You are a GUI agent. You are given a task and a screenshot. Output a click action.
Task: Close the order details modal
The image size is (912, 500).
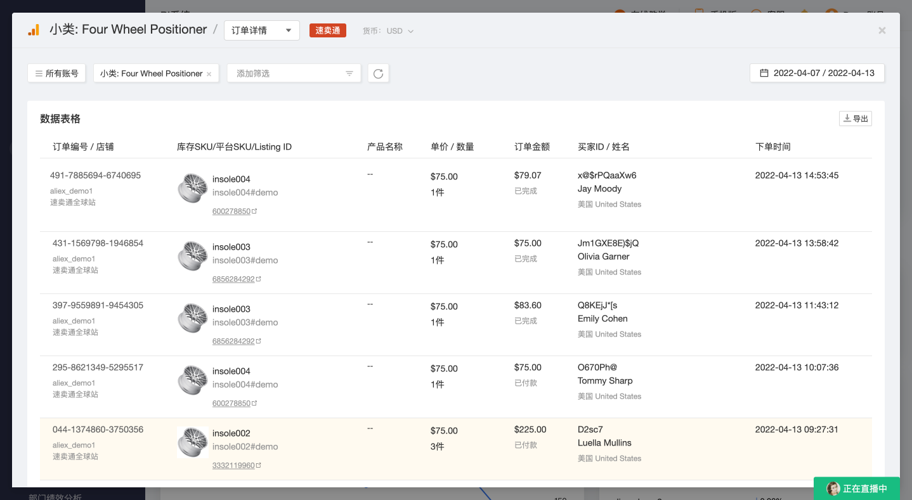pos(882,30)
